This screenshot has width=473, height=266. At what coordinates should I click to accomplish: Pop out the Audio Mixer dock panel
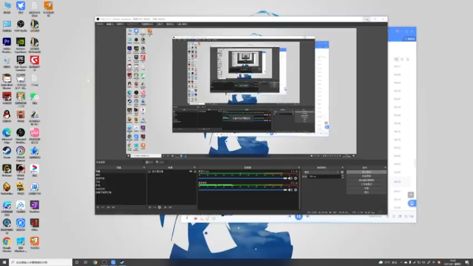pyautogui.click(x=299, y=167)
